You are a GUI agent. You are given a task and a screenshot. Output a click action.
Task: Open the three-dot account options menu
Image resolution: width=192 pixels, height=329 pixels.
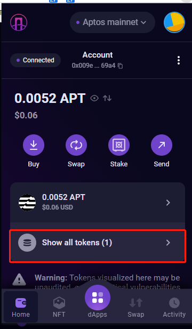coord(178,60)
